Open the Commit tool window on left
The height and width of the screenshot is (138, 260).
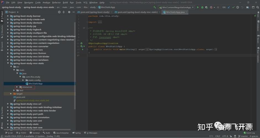(x=2, y=46)
